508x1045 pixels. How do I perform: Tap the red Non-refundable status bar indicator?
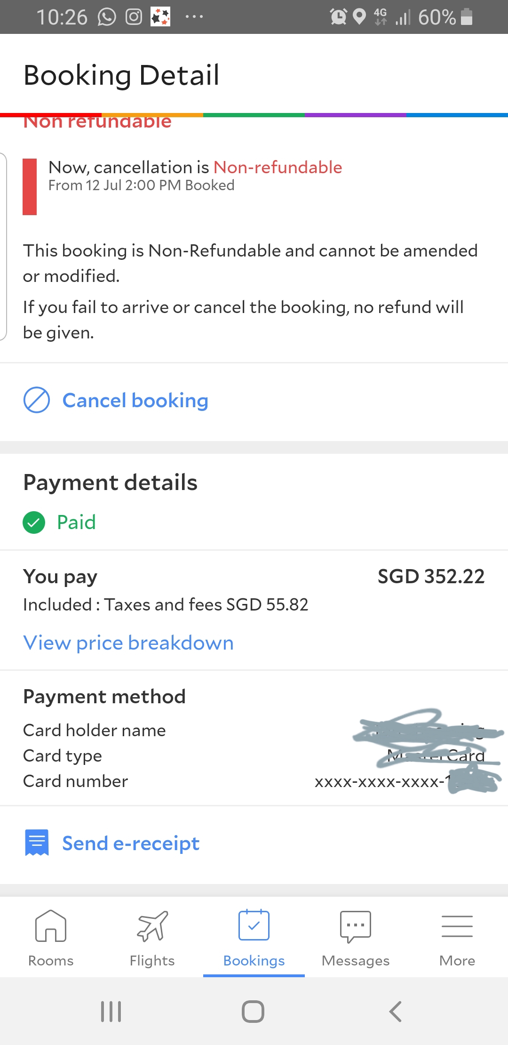[30, 187]
